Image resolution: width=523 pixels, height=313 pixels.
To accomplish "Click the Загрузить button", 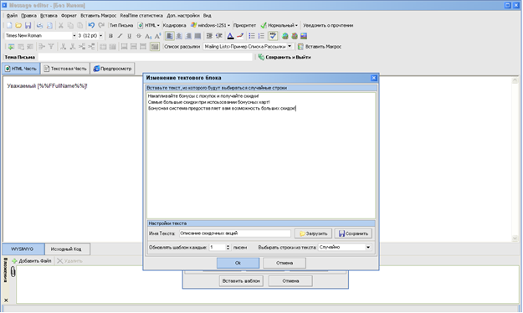I will 313,233.
